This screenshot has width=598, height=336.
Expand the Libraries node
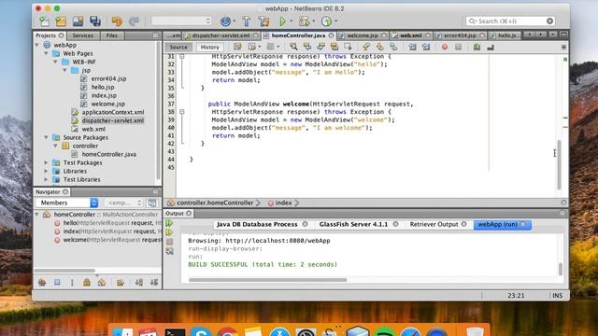(x=46, y=171)
